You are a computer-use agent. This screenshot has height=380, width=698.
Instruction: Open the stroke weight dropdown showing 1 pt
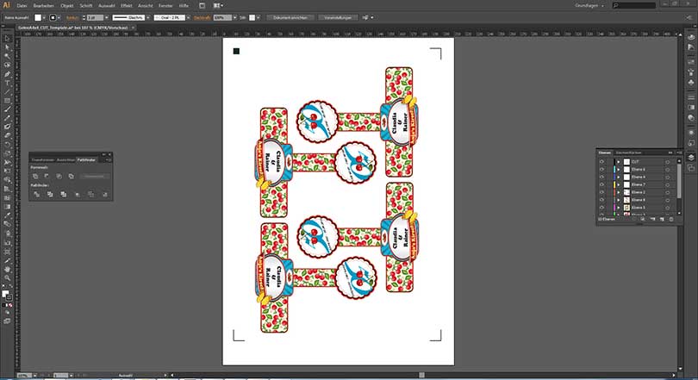point(94,16)
